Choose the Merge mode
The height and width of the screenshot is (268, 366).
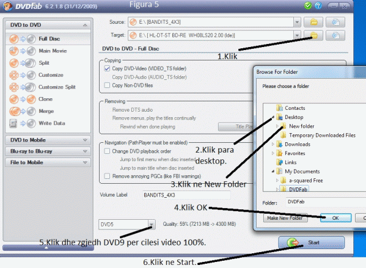point(48,111)
